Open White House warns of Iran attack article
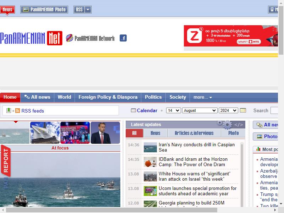The width and height of the screenshot is (284, 213). click(195, 176)
